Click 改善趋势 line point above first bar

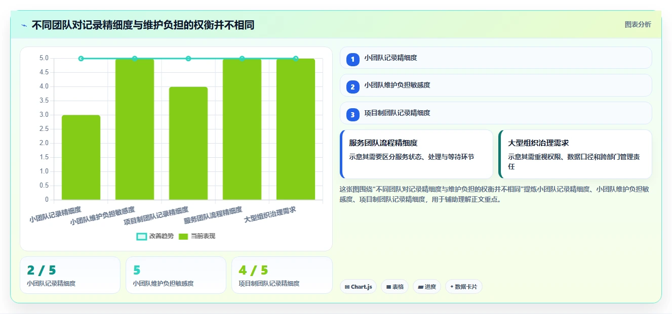pos(81,59)
